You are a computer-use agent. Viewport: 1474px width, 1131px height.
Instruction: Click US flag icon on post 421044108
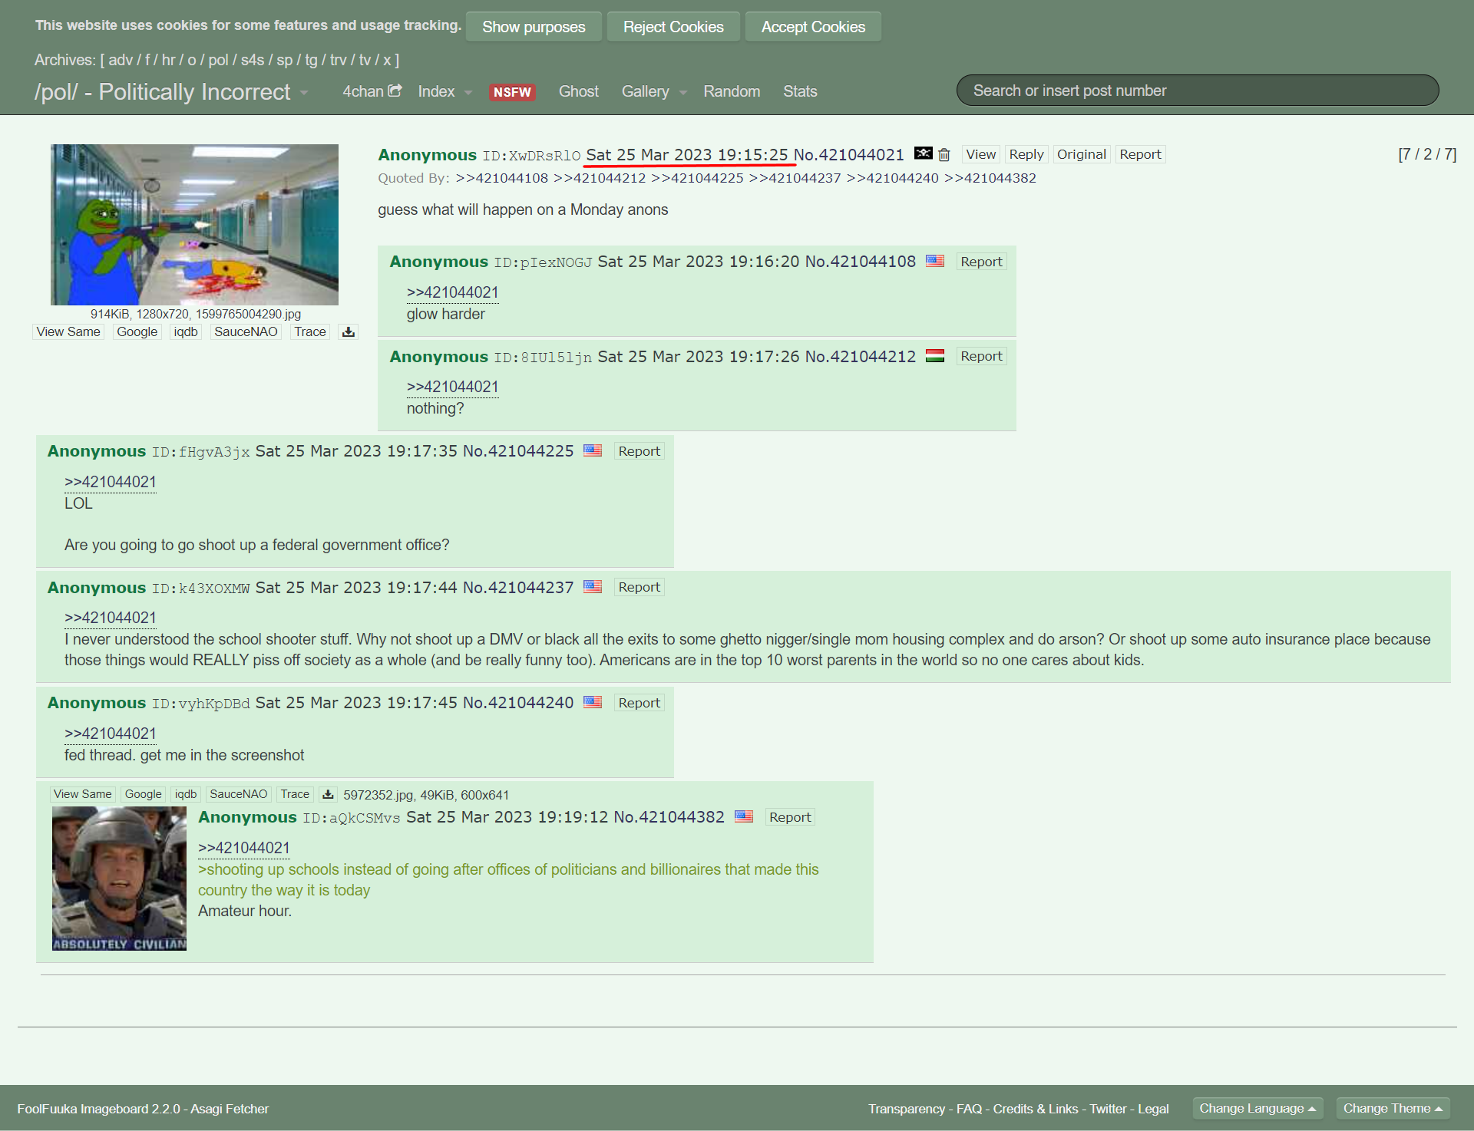934,261
